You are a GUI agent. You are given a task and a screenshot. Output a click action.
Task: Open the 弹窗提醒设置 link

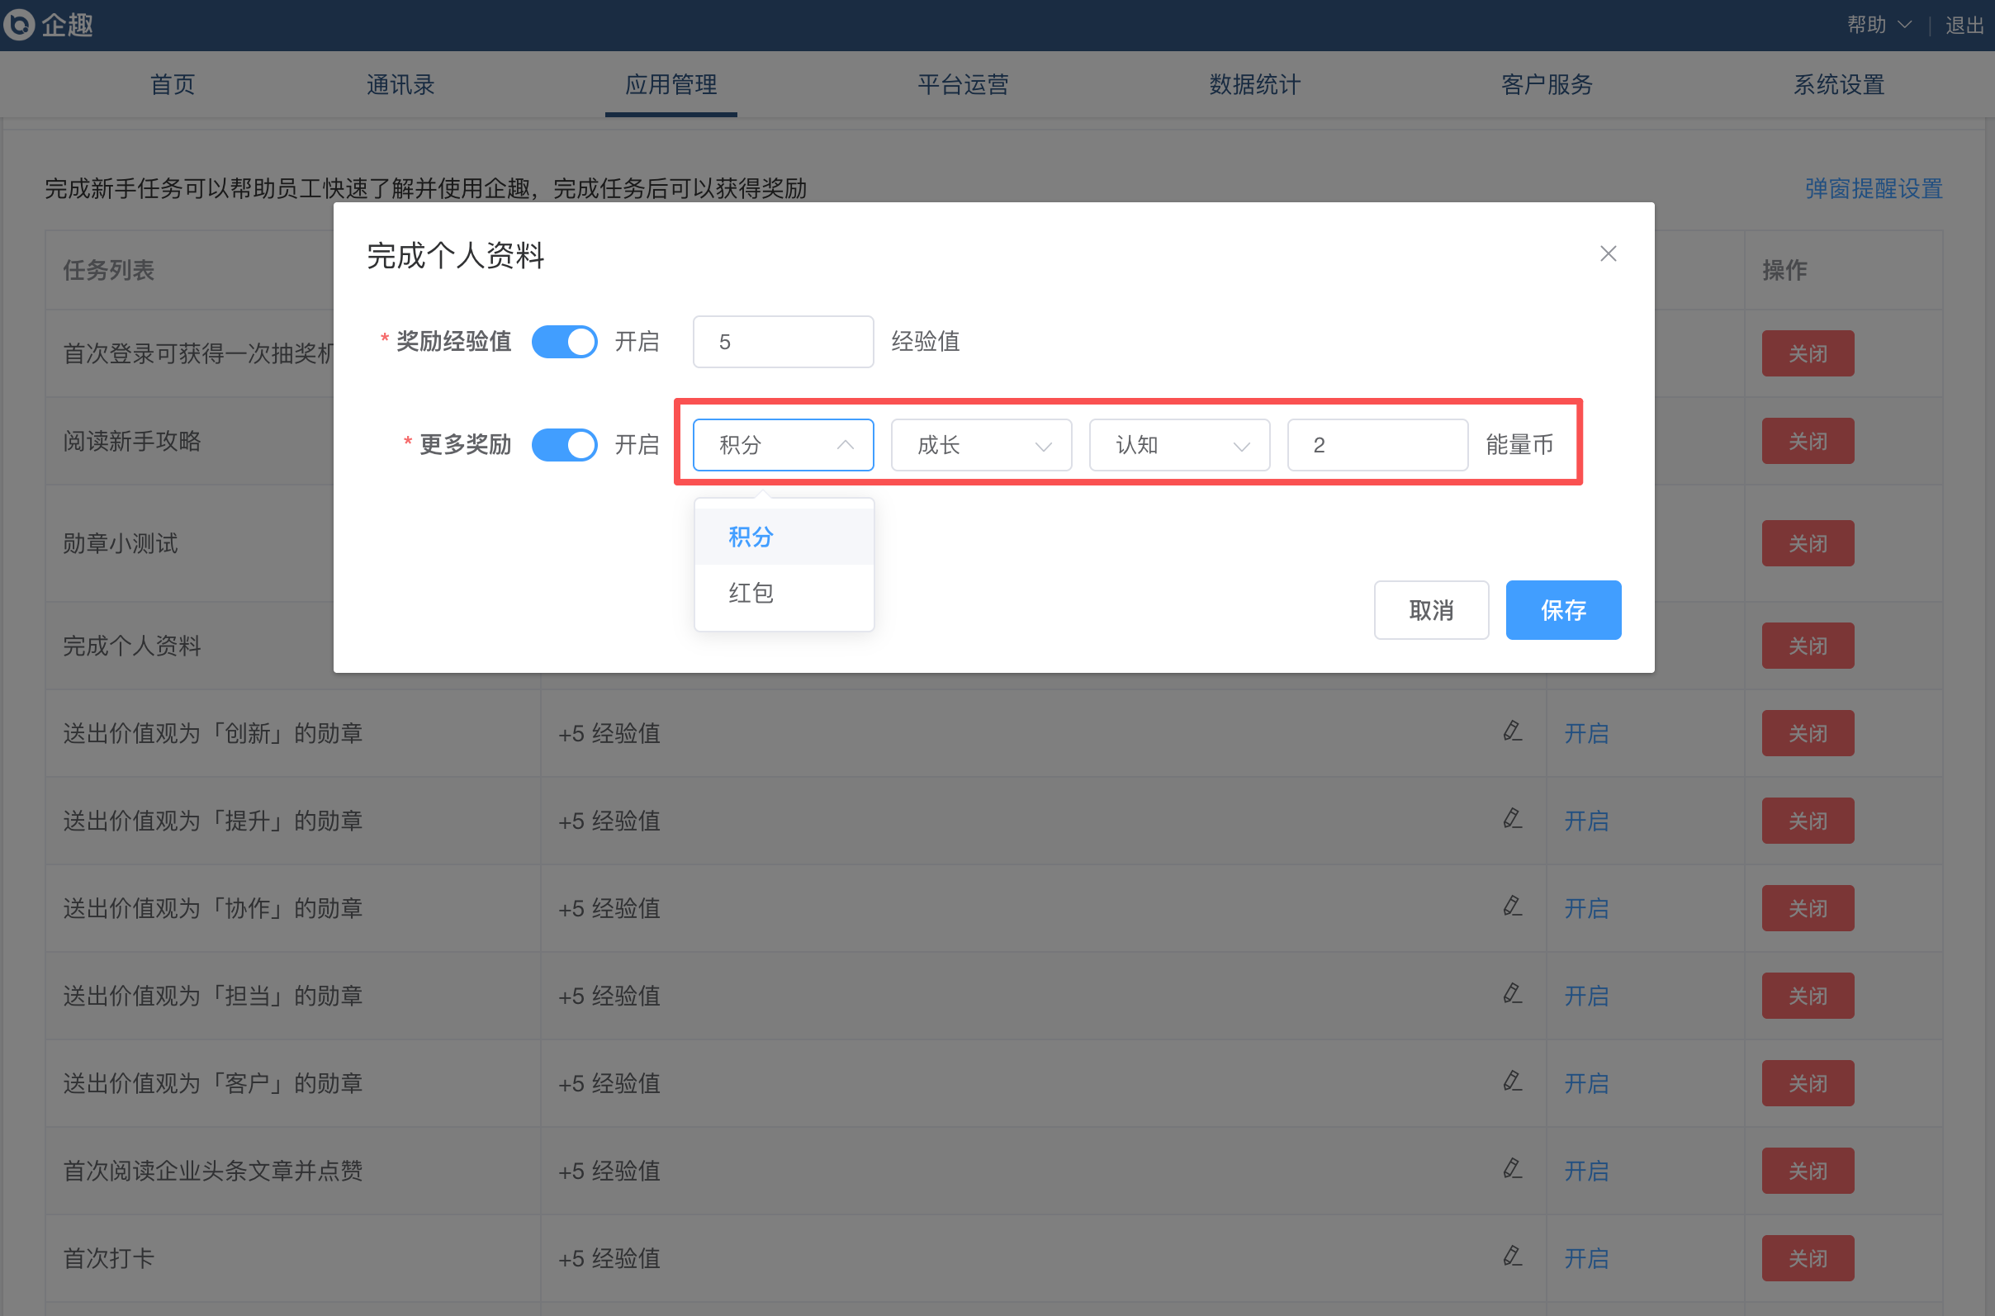1874,188
